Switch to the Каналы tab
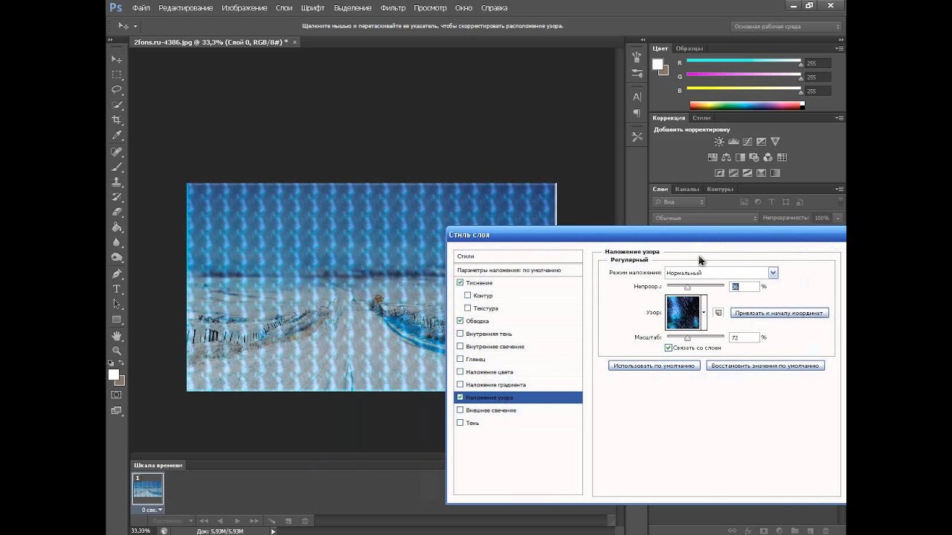The width and height of the screenshot is (952, 535). coord(686,189)
